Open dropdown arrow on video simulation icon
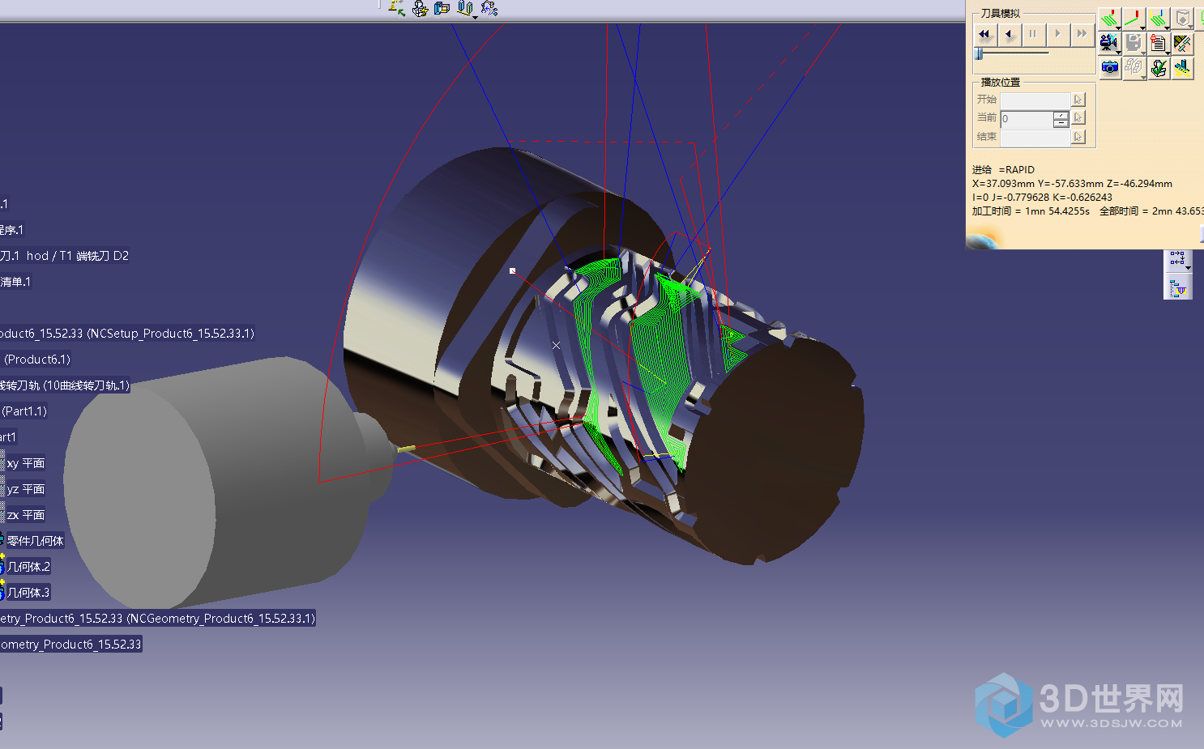The width and height of the screenshot is (1204, 749). [1117, 52]
